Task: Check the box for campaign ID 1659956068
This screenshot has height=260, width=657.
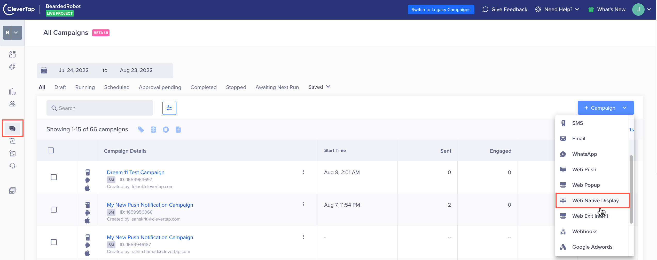Action: pyautogui.click(x=54, y=210)
